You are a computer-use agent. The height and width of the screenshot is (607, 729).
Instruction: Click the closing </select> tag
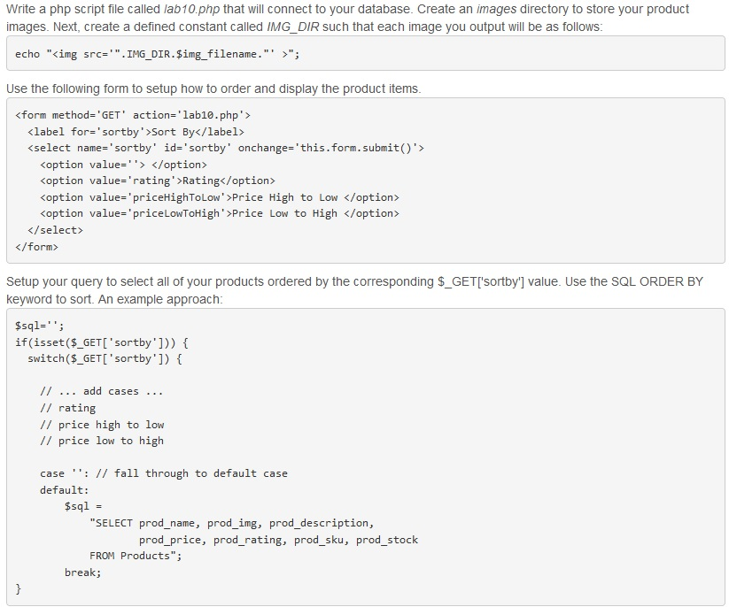point(55,230)
